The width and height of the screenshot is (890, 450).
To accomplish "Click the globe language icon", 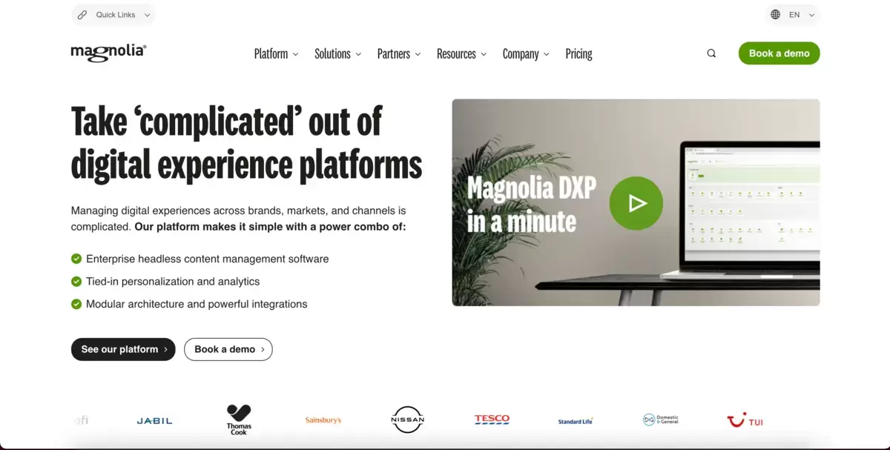I will pos(775,15).
